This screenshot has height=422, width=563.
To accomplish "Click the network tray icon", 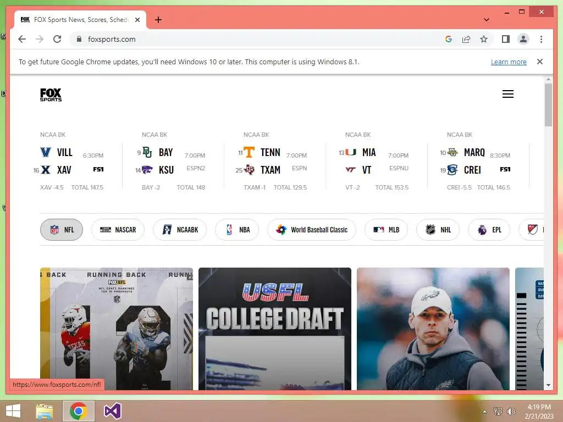I will point(498,411).
